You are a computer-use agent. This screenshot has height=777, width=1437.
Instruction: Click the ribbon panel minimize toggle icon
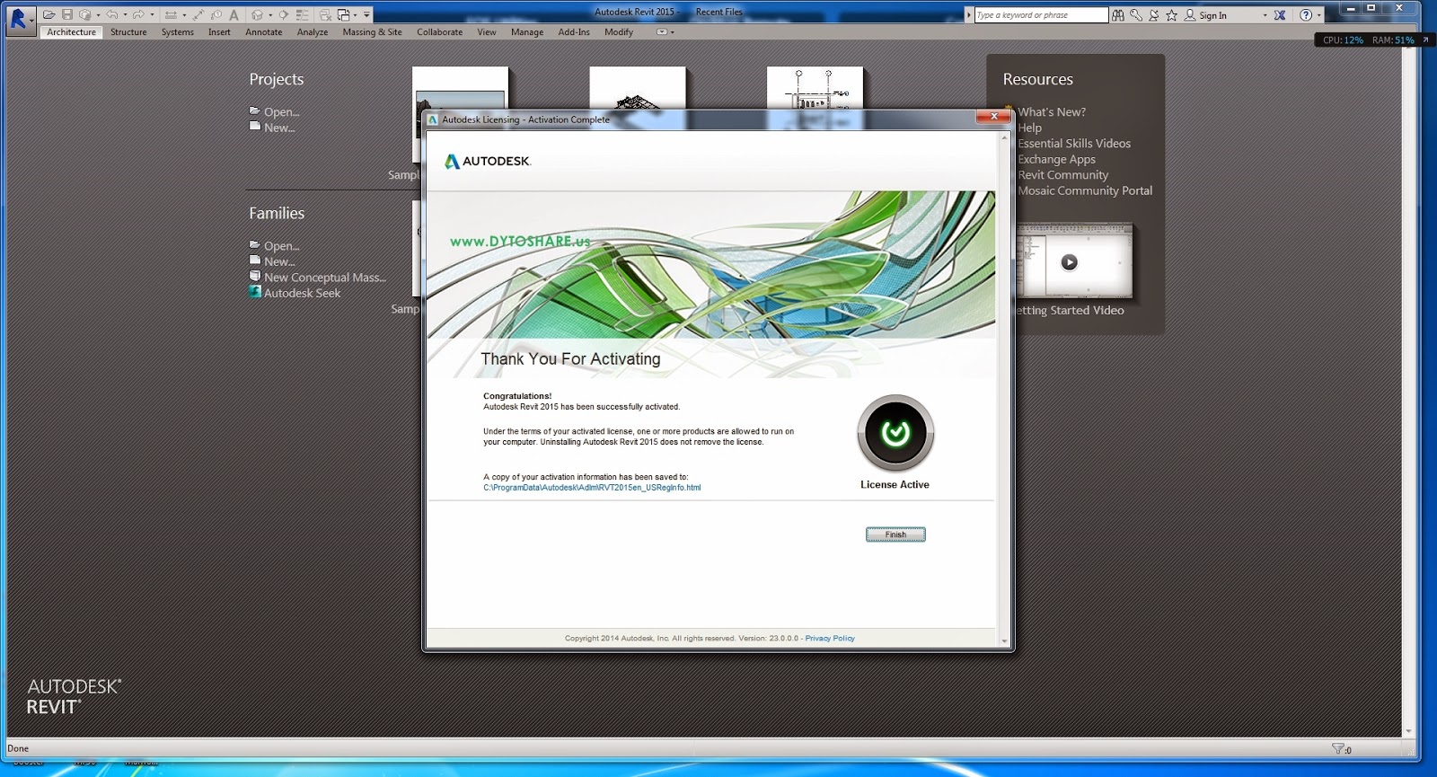[x=662, y=32]
